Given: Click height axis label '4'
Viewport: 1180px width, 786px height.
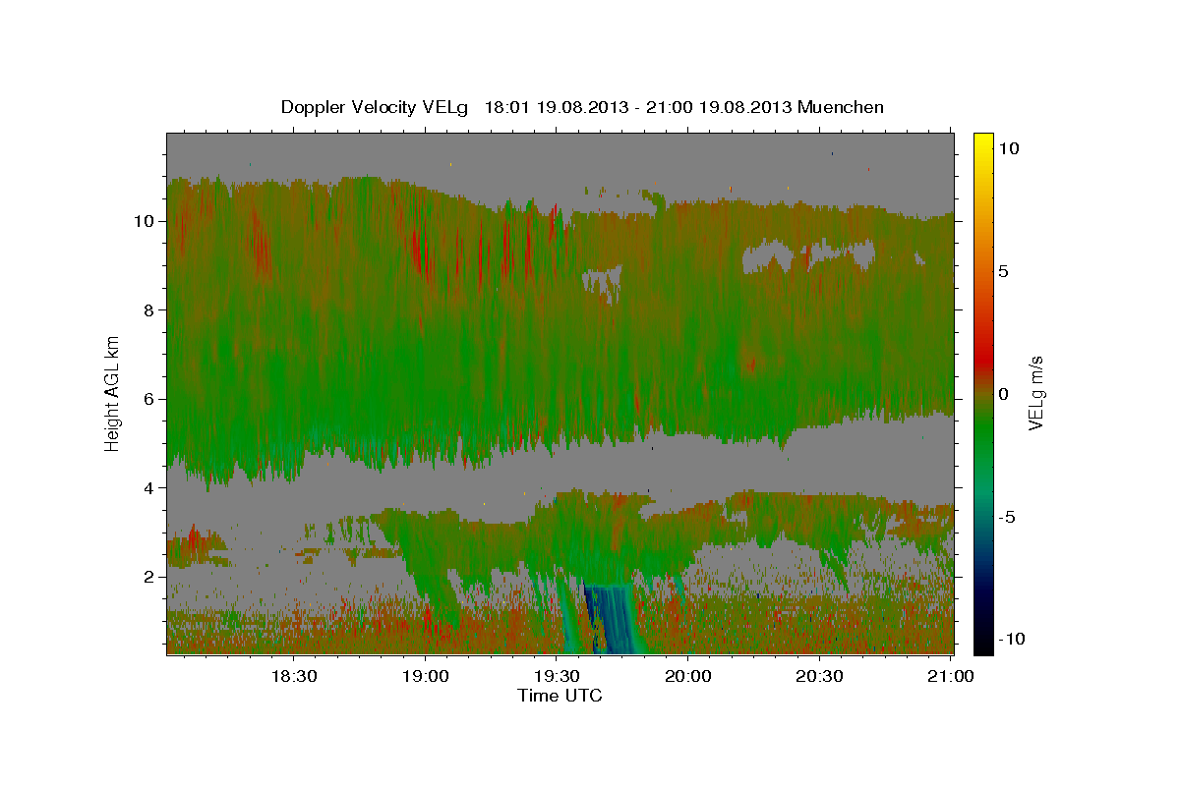Looking at the screenshot, I should pos(148,488).
